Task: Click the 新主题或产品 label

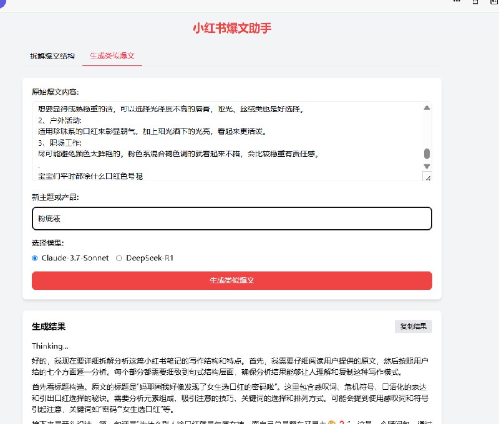Action: 55,197
